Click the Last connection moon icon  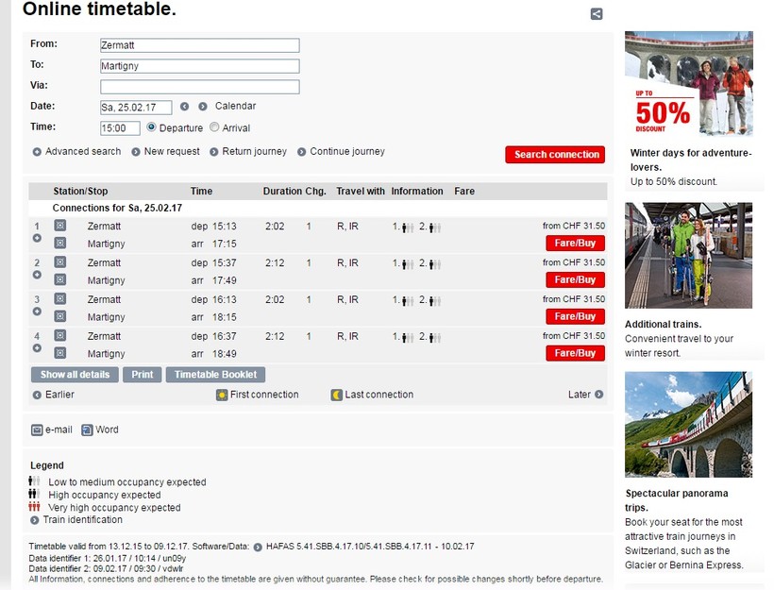point(337,395)
